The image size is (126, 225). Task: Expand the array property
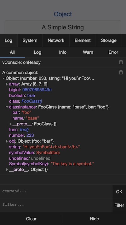point(7,84)
